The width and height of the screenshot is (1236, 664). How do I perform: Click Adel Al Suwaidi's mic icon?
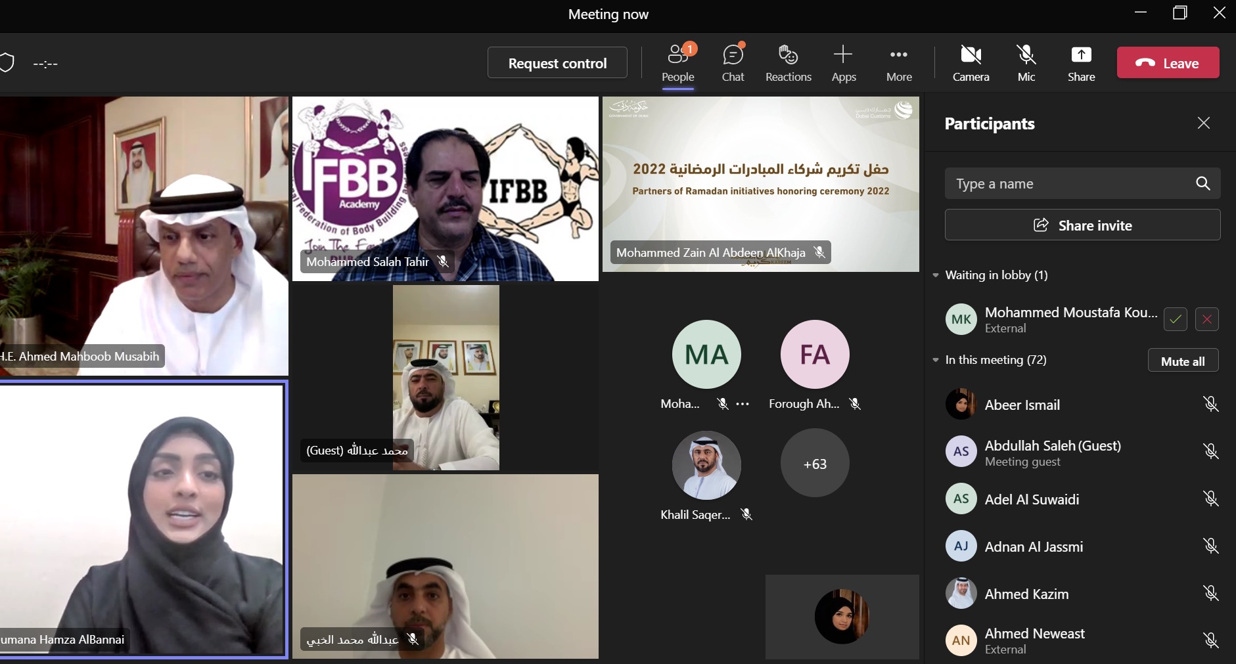[x=1210, y=498]
